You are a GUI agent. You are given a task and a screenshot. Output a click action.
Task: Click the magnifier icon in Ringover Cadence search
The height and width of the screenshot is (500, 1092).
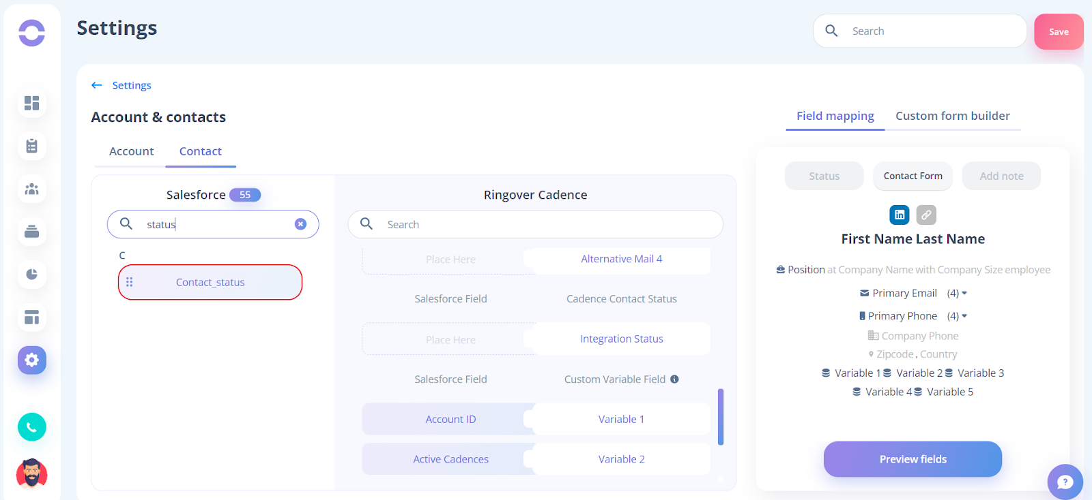(x=367, y=223)
